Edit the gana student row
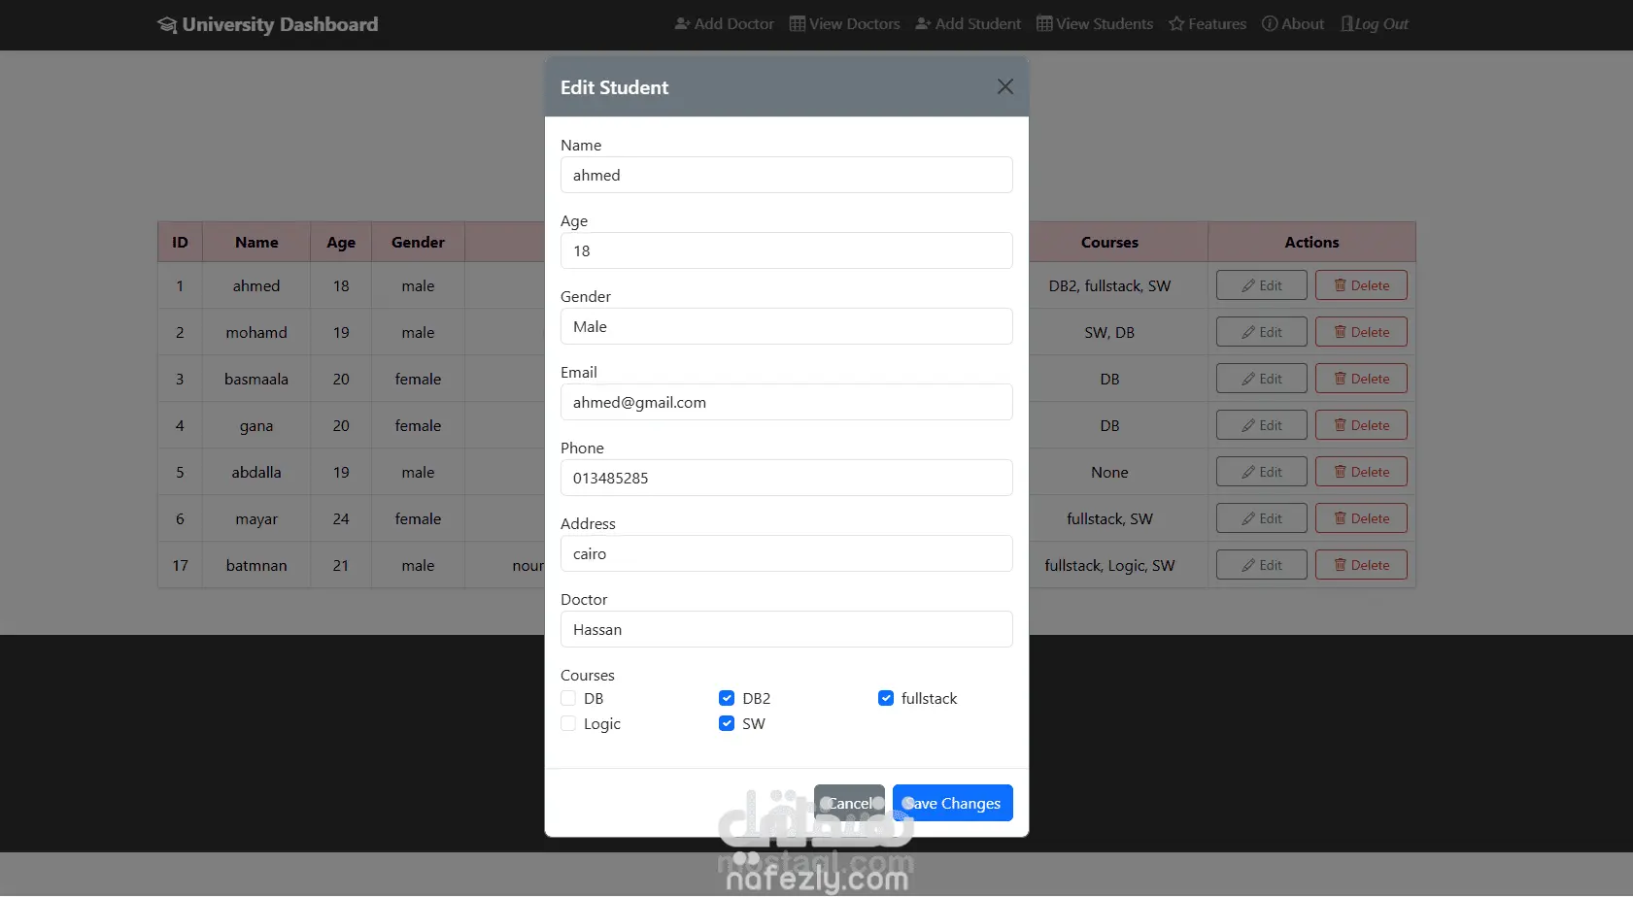This screenshot has height=897, width=1633. tap(1262, 425)
